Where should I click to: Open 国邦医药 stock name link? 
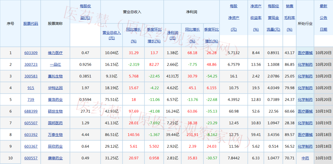coord(55,123)
